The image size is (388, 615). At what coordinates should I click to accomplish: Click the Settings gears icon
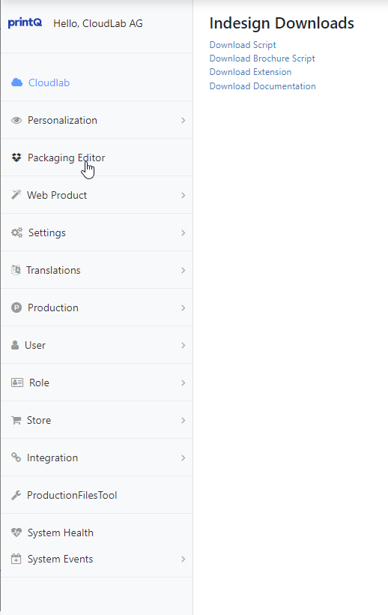point(16,232)
